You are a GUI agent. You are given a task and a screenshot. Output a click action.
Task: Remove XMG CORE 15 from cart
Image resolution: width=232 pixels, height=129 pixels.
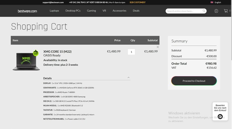click(158, 47)
